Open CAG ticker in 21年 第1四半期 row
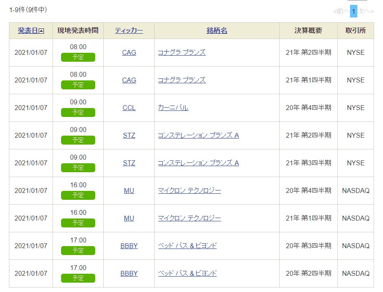 (129, 80)
